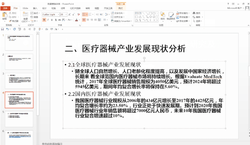Select the straight line shape
The image size is (250, 145).
pos(143,13)
